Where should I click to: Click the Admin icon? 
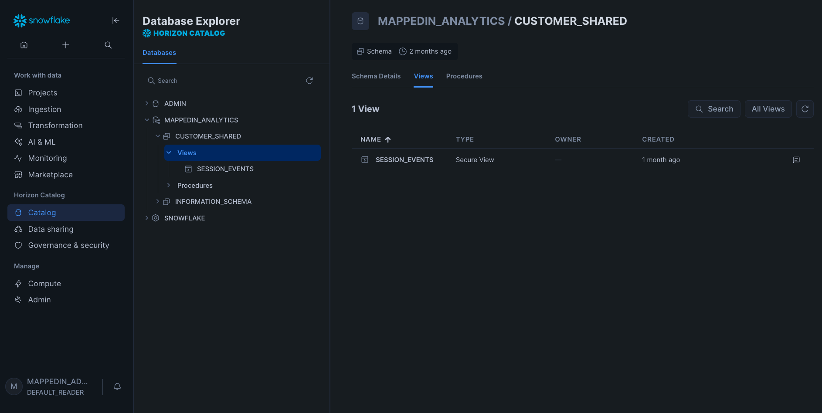coord(18,300)
